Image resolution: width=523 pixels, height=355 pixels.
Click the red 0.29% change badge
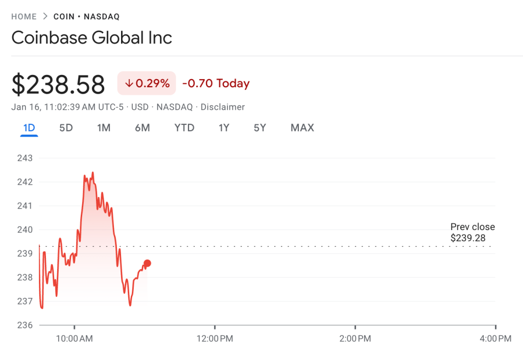(x=146, y=83)
